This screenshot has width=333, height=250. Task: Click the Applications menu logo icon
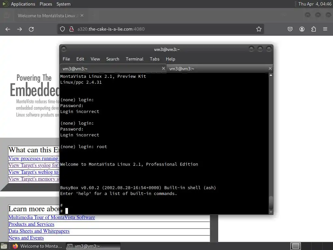point(5,4)
